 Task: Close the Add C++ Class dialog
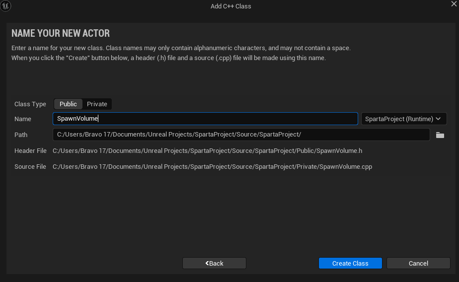454,4
